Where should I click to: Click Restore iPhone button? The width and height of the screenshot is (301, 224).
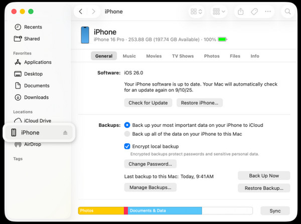point(200,103)
